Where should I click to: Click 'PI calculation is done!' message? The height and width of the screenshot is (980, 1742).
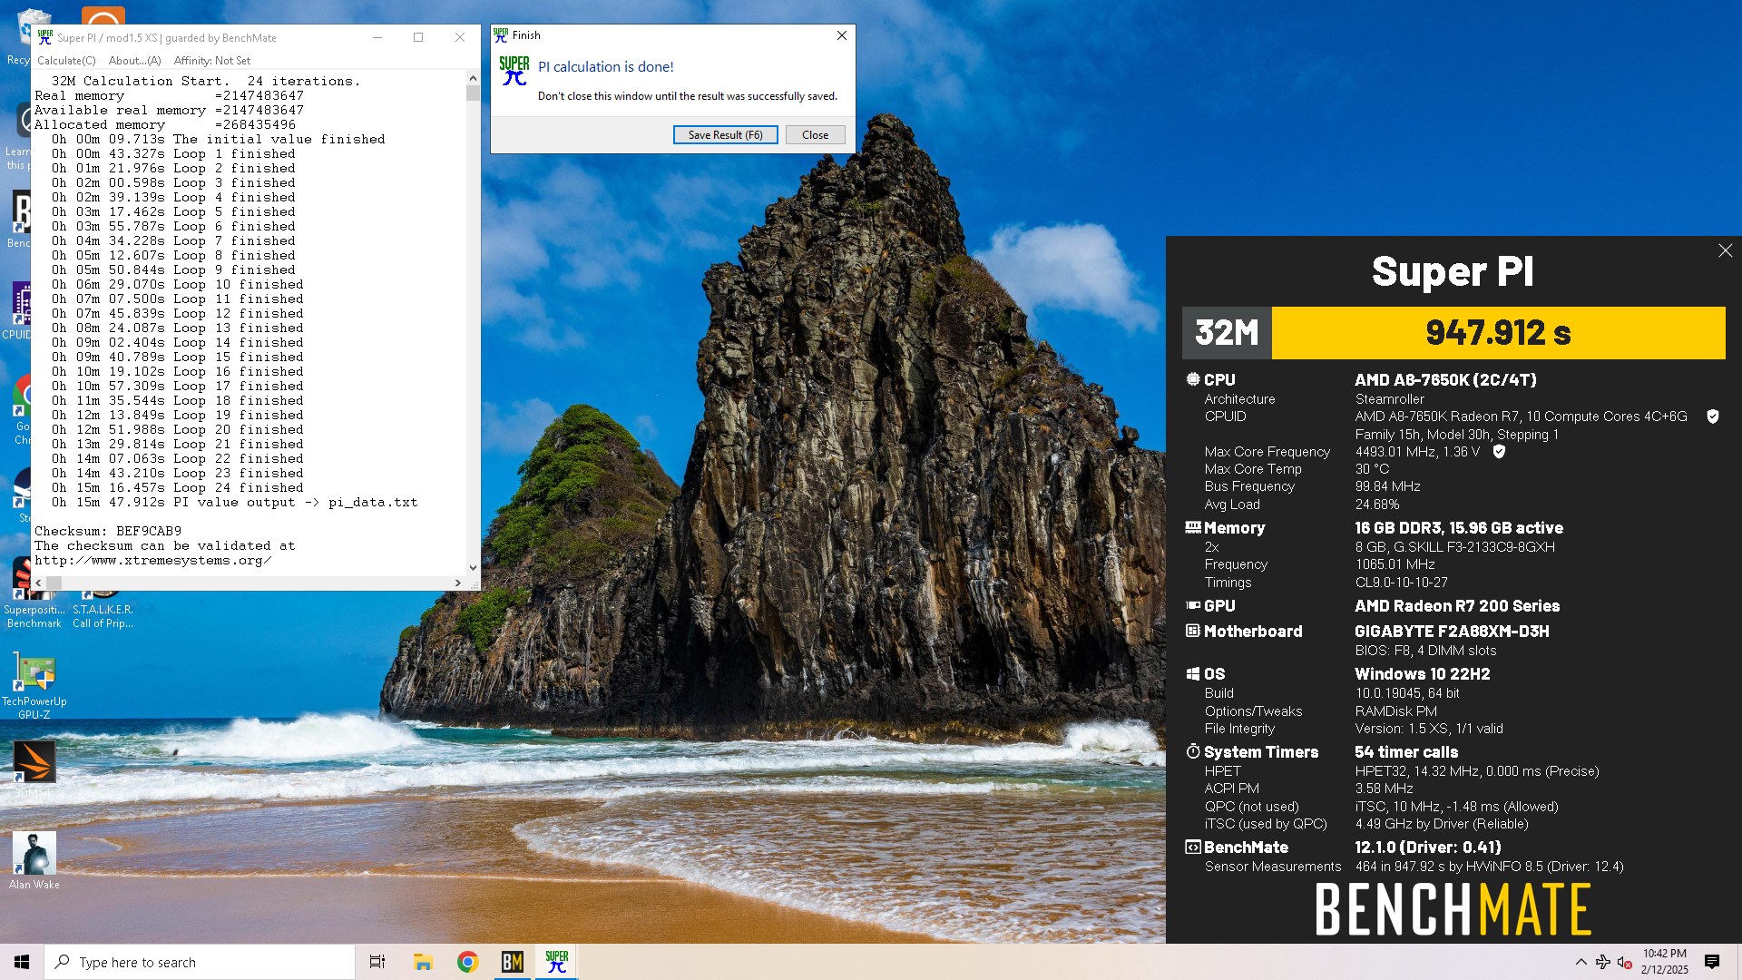pos(606,67)
